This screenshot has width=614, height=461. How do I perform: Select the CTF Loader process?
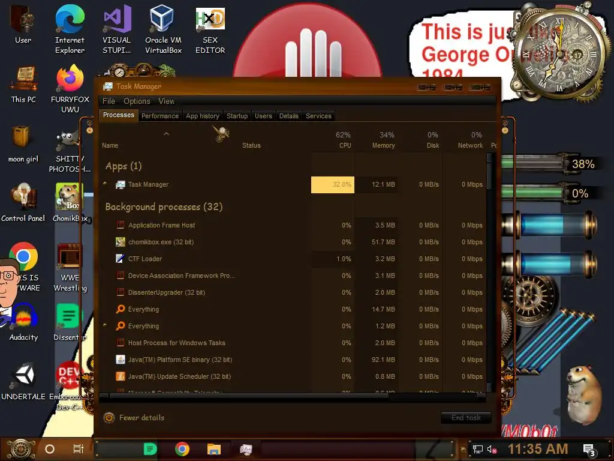tap(293, 259)
